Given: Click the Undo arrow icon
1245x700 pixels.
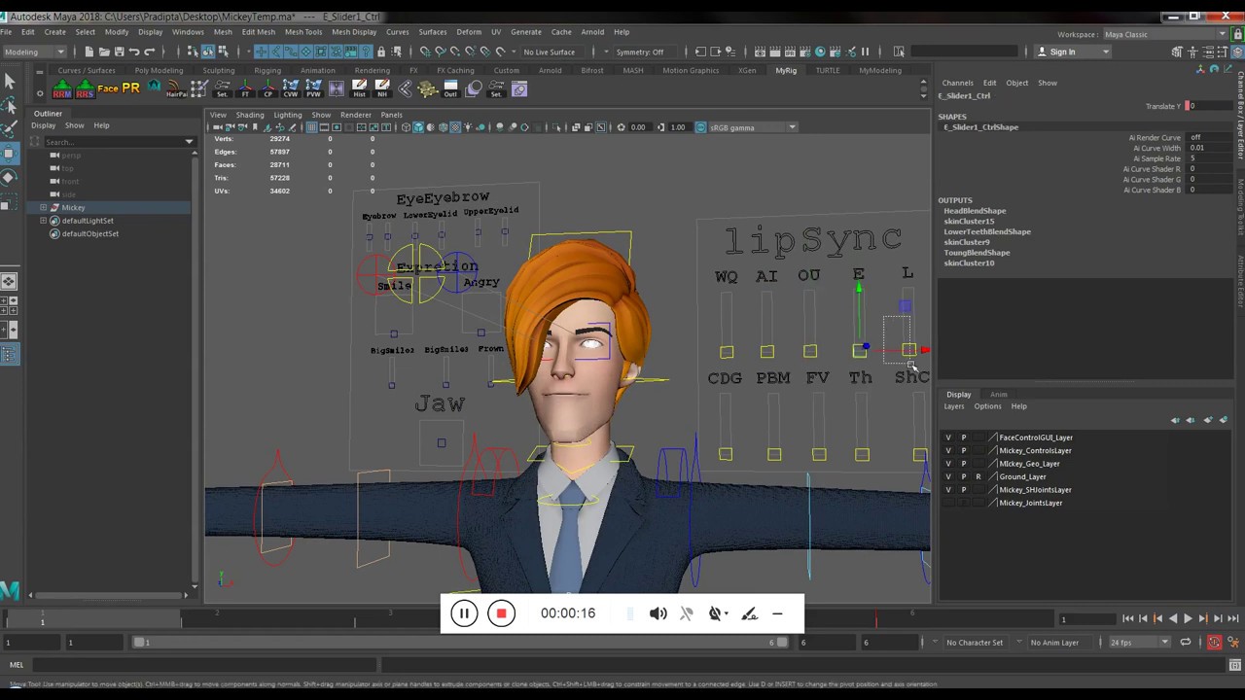Looking at the screenshot, I should (134, 52).
